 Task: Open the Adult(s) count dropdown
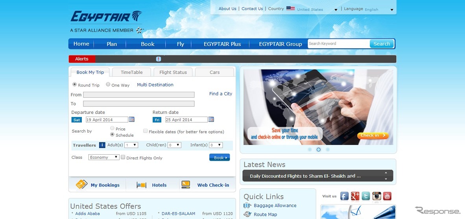(x=131, y=145)
